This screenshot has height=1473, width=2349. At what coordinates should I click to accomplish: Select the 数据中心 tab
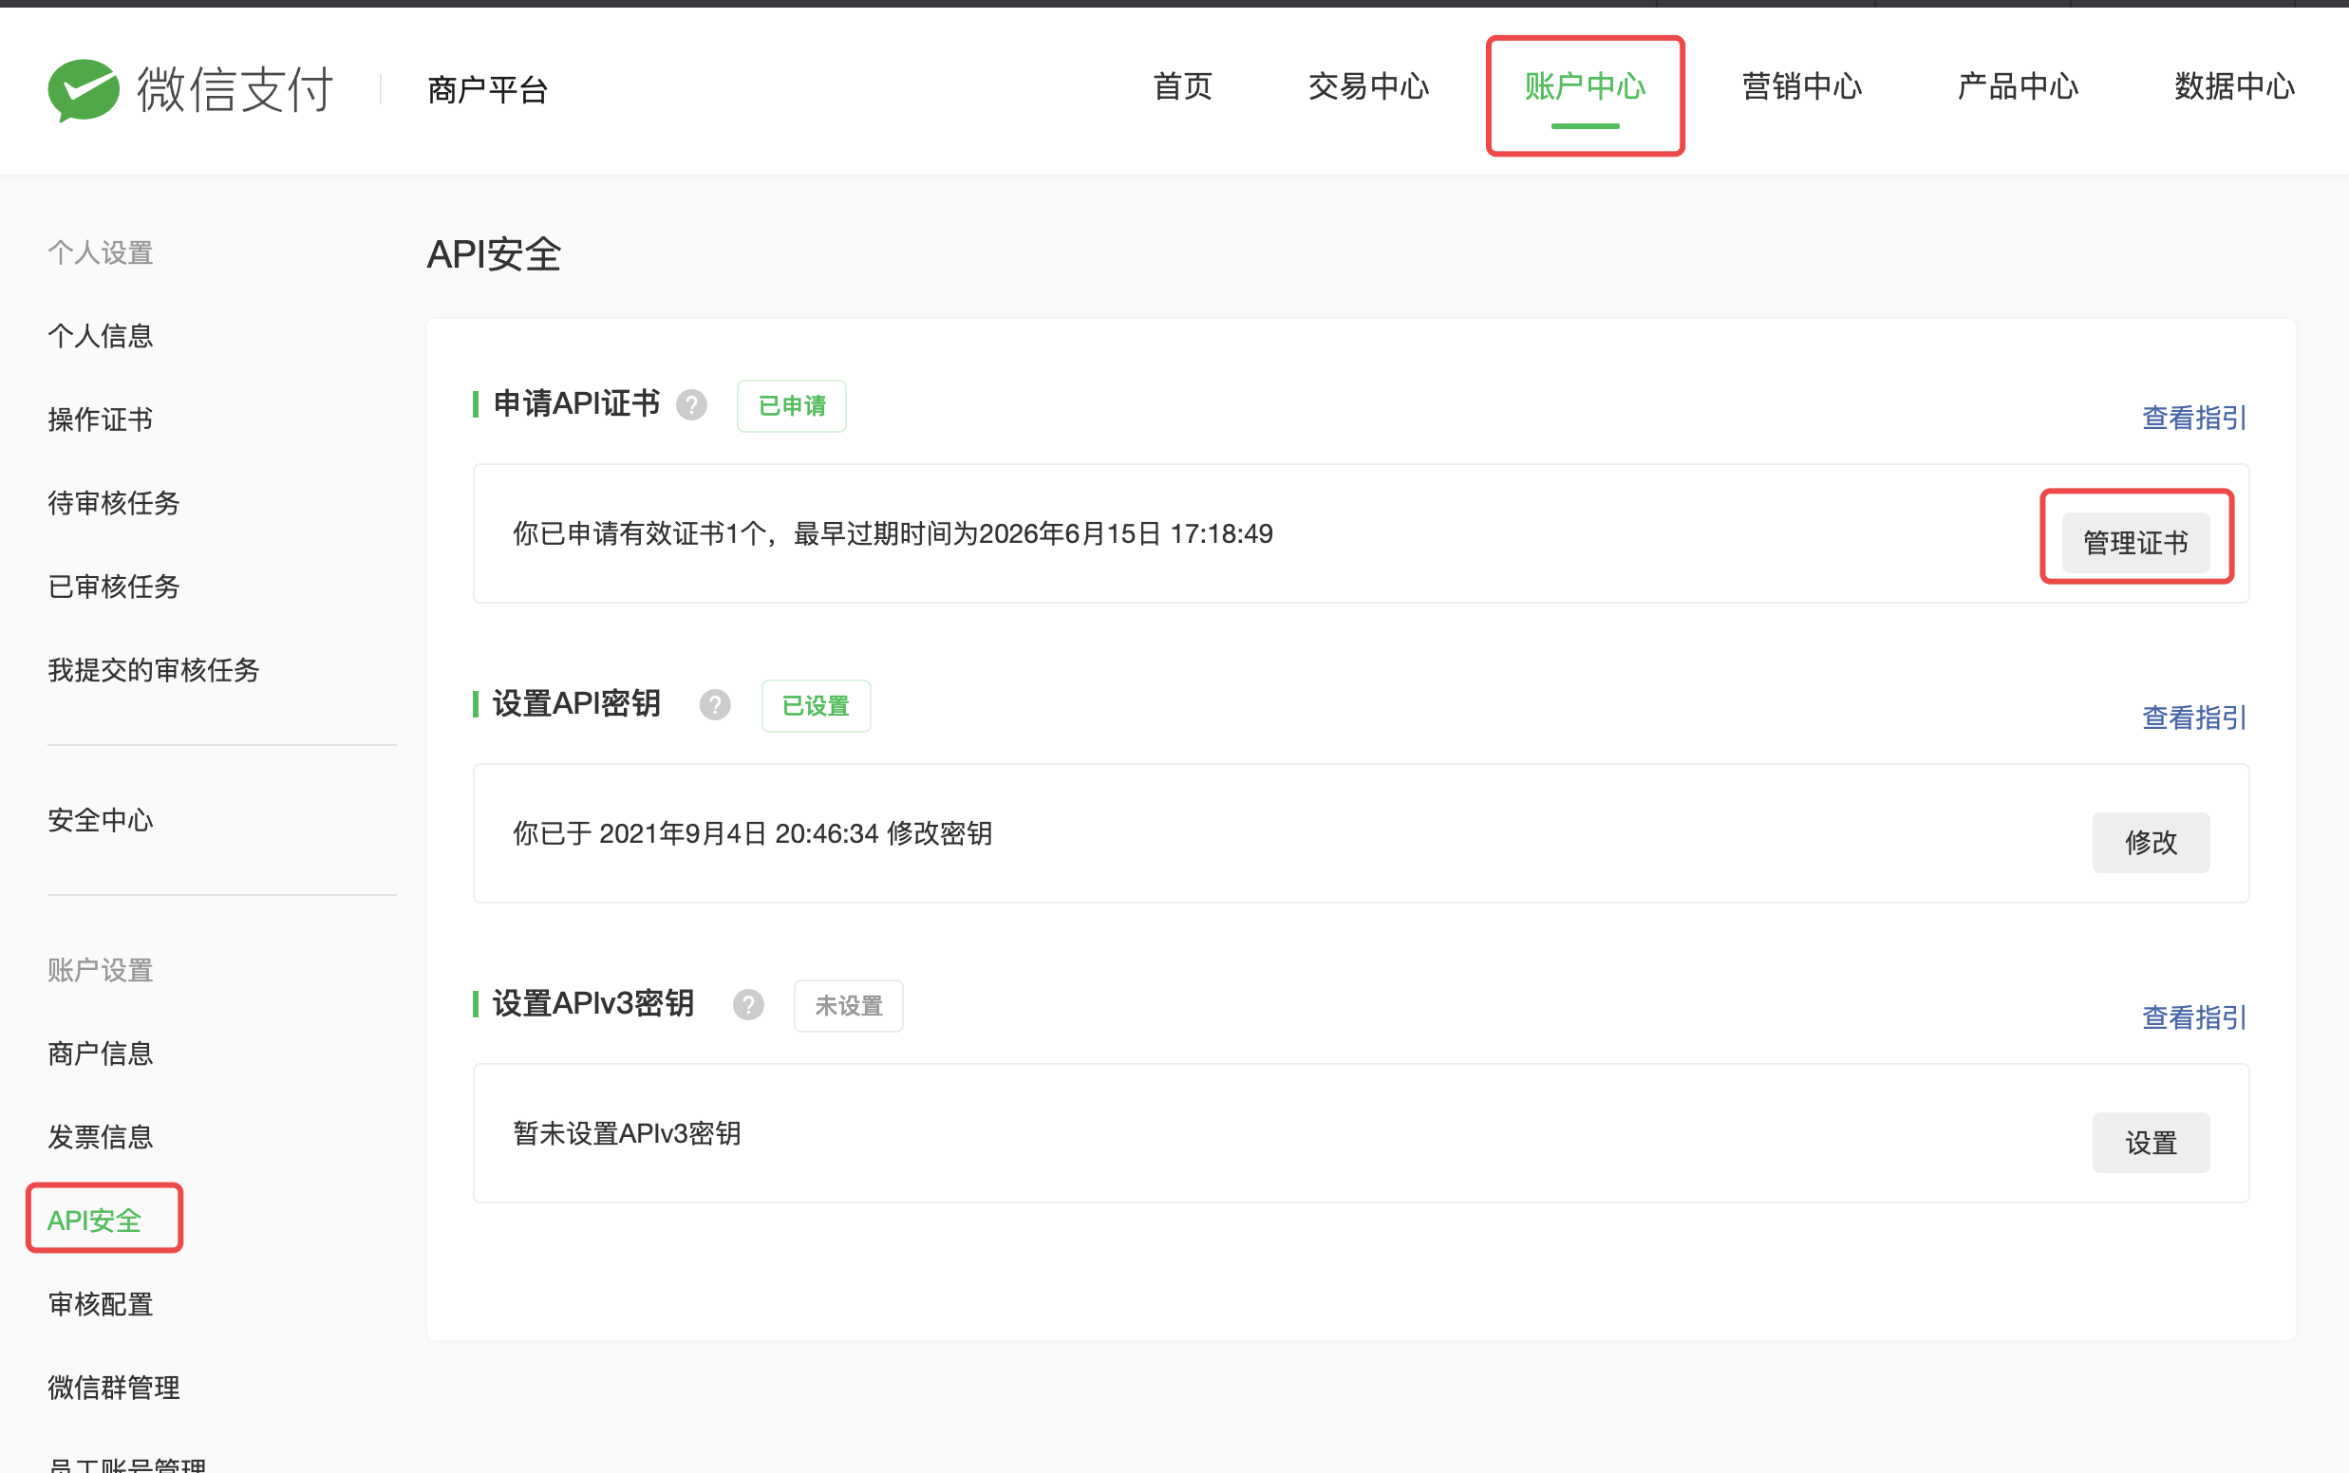pos(2234,86)
